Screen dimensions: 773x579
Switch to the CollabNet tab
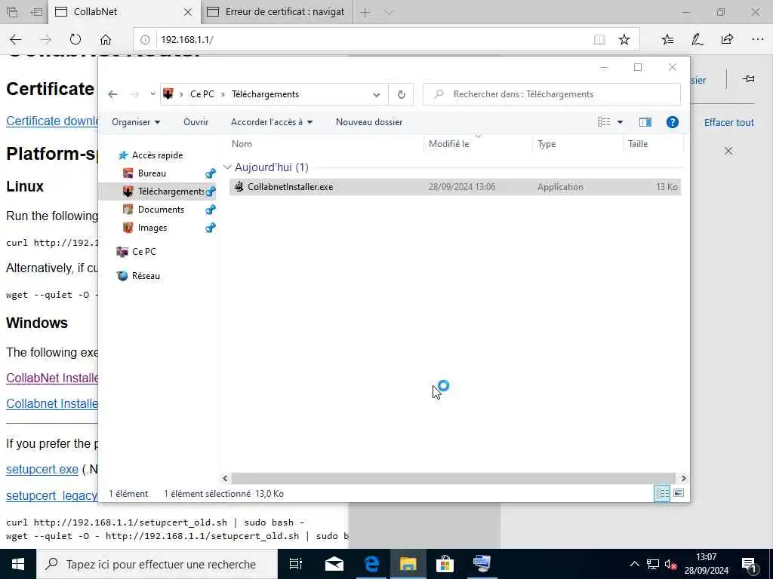click(x=123, y=12)
